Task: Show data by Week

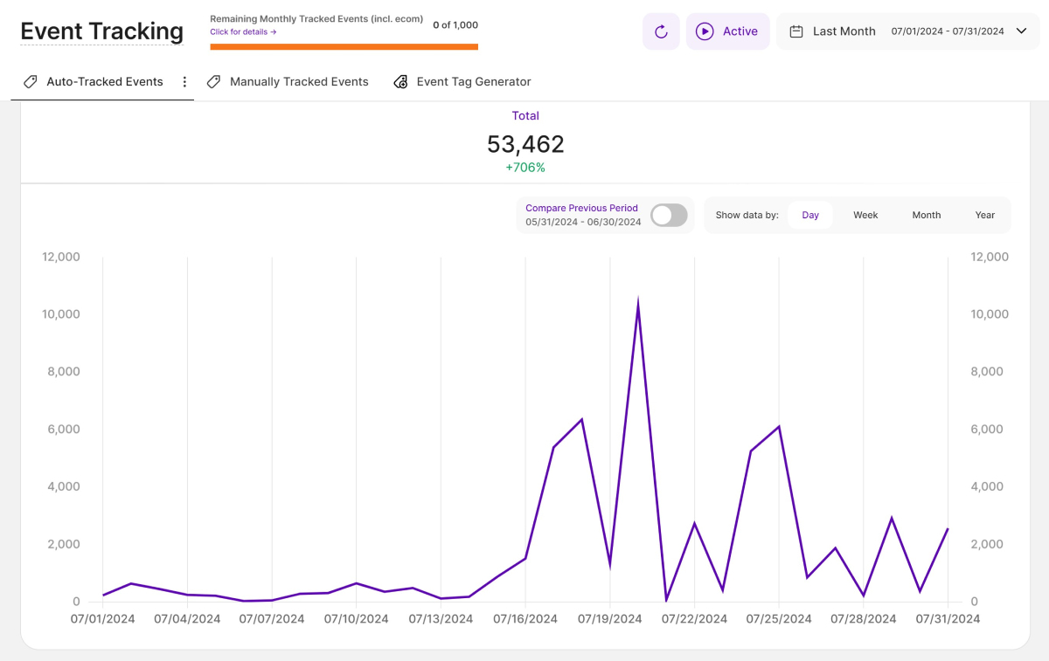Action: click(865, 215)
